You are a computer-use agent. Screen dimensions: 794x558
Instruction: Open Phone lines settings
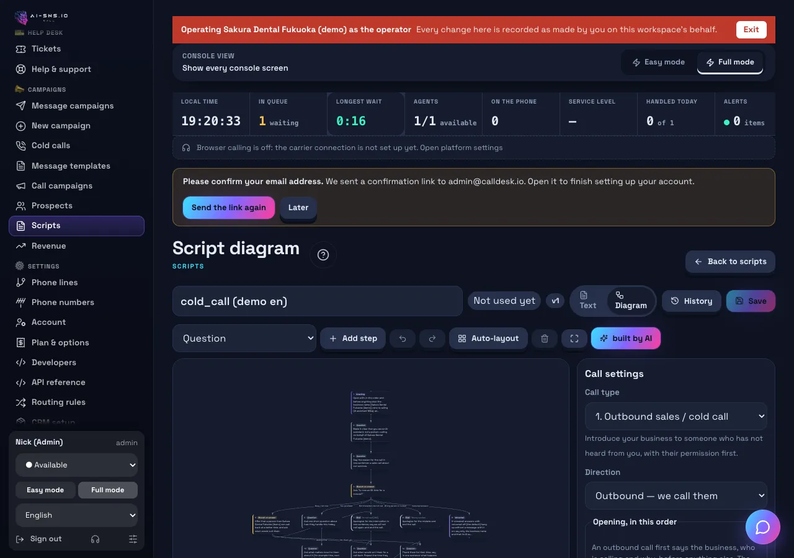click(x=77, y=282)
